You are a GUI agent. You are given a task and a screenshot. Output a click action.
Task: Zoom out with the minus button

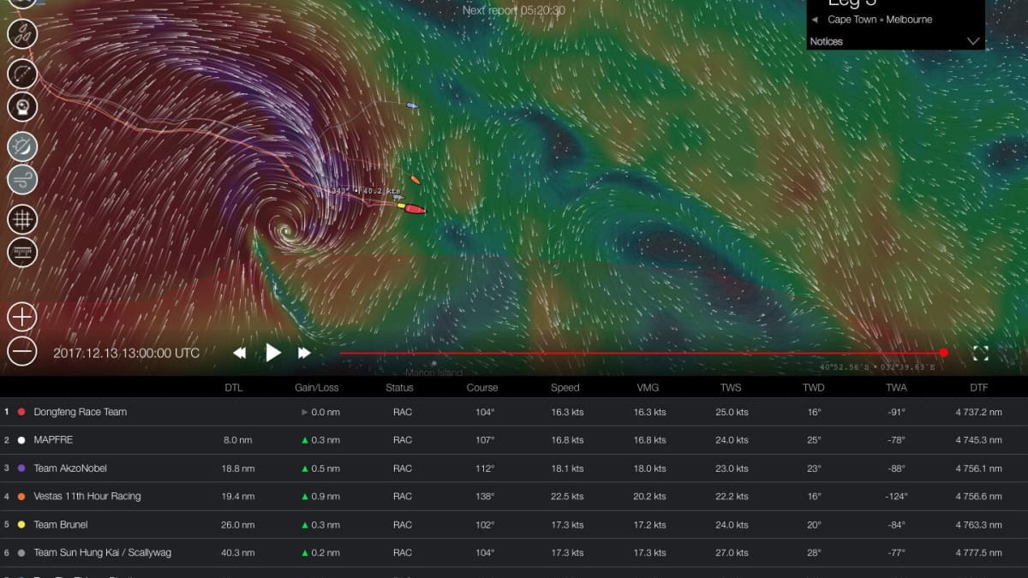click(x=21, y=350)
